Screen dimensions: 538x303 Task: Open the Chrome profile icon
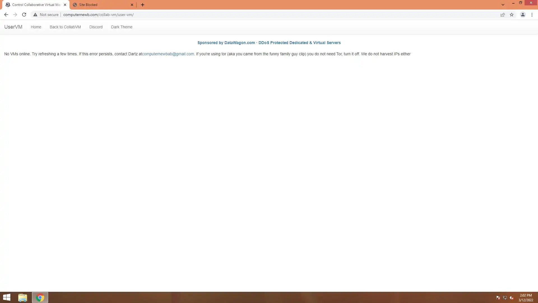[523, 15]
